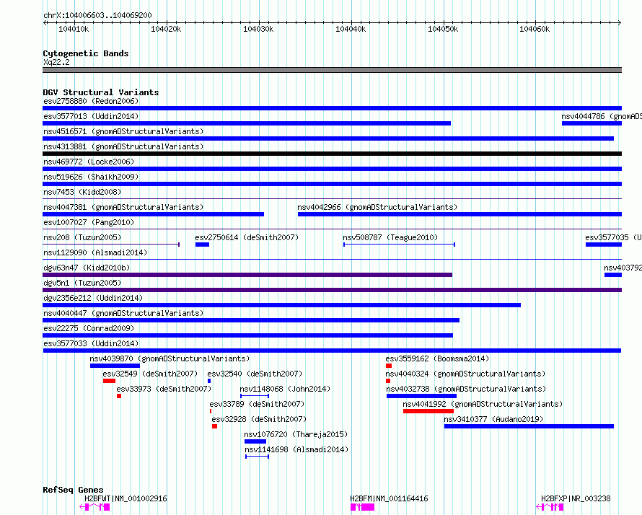The height and width of the screenshot is (515, 642).
Task: Select the dgv2356e212 blue variant bar
Action: 282,305
